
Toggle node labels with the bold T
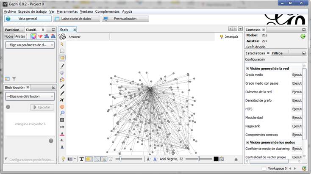[x=81, y=159]
